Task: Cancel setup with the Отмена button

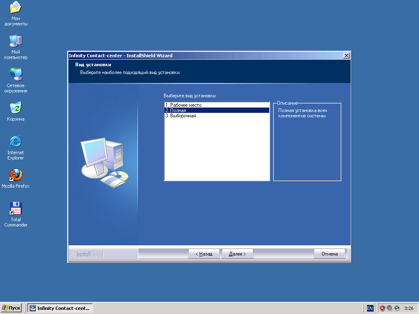Action: coord(329,254)
